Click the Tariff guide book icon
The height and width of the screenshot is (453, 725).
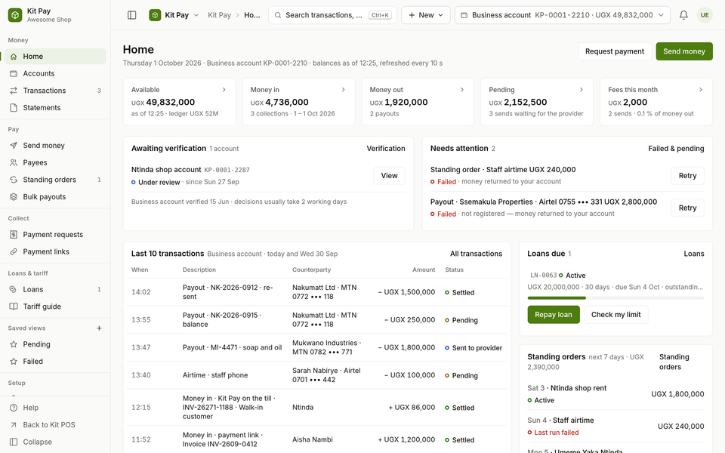[x=14, y=307]
